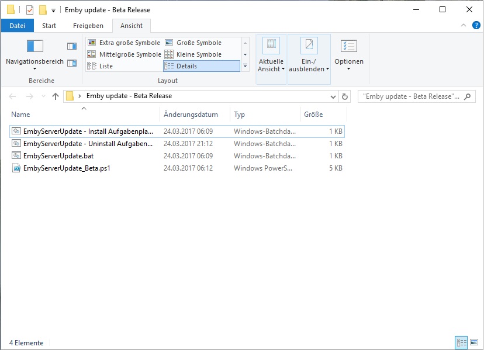Viewport: 484px width, 350px height.
Task: Click the quick access new folder icon
Action: click(x=43, y=10)
